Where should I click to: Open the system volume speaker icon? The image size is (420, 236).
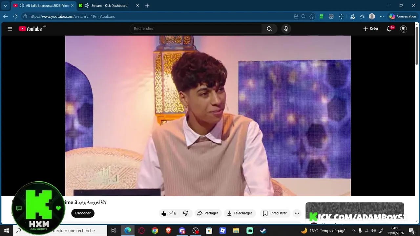point(373,231)
